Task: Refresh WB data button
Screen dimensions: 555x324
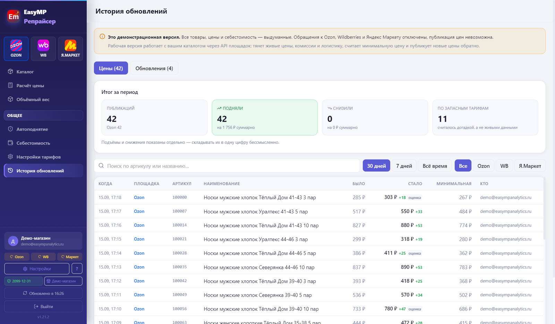Action: coord(43,257)
